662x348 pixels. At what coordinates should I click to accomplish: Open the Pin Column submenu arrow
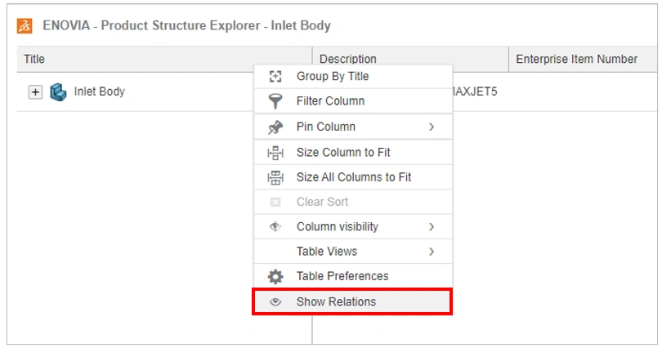coord(432,127)
